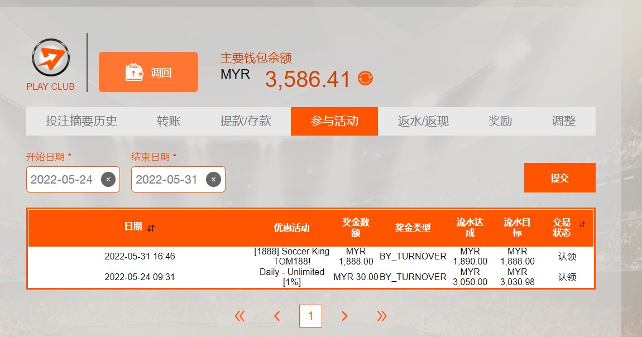The image size is (642, 337).
Task: Open the 投注摘要历史 tab
Action: click(82, 121)
